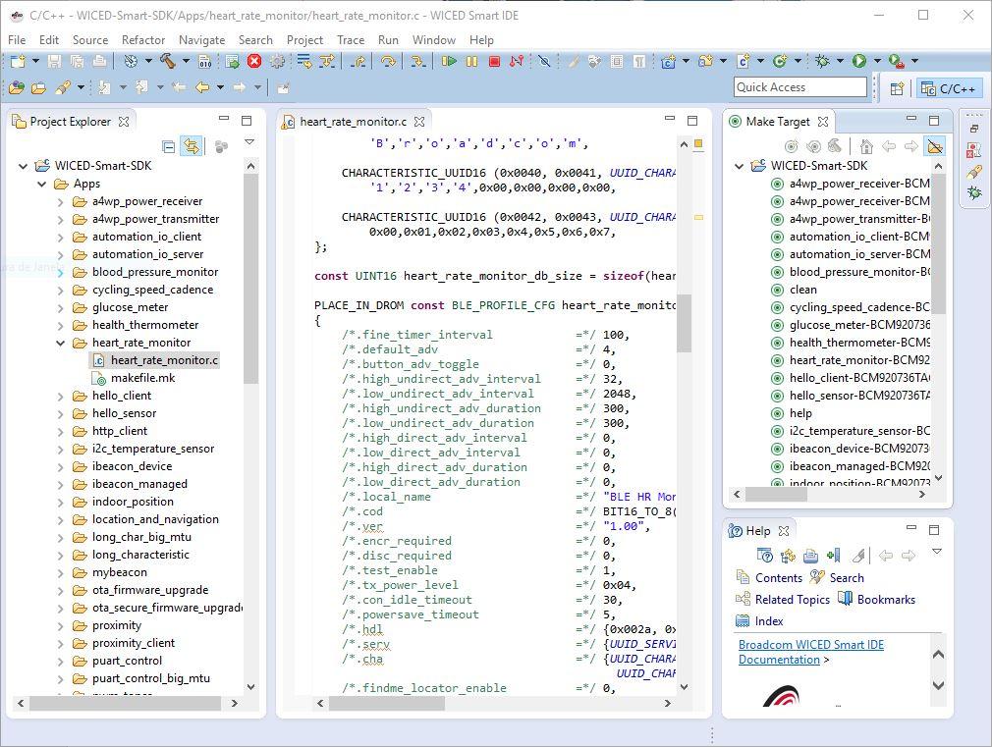Click Collapse All in Project Explorer
This screenshot has height=747, width=992.
click(169, 147)
